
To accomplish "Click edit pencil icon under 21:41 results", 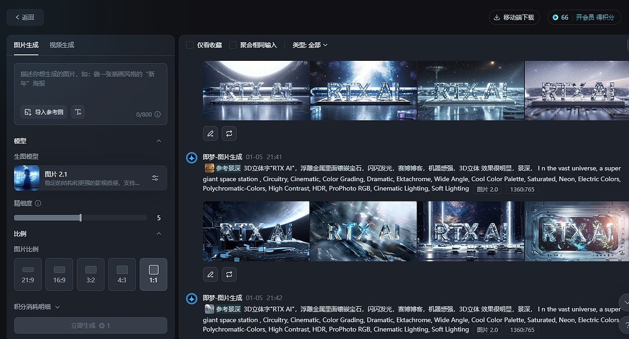I will pos(210,274).
